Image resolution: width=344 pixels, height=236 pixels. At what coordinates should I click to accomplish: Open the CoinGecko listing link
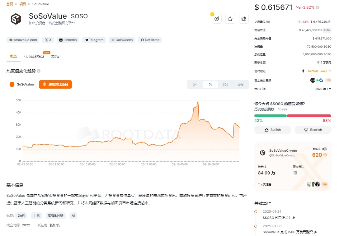[x=122, y=40]
